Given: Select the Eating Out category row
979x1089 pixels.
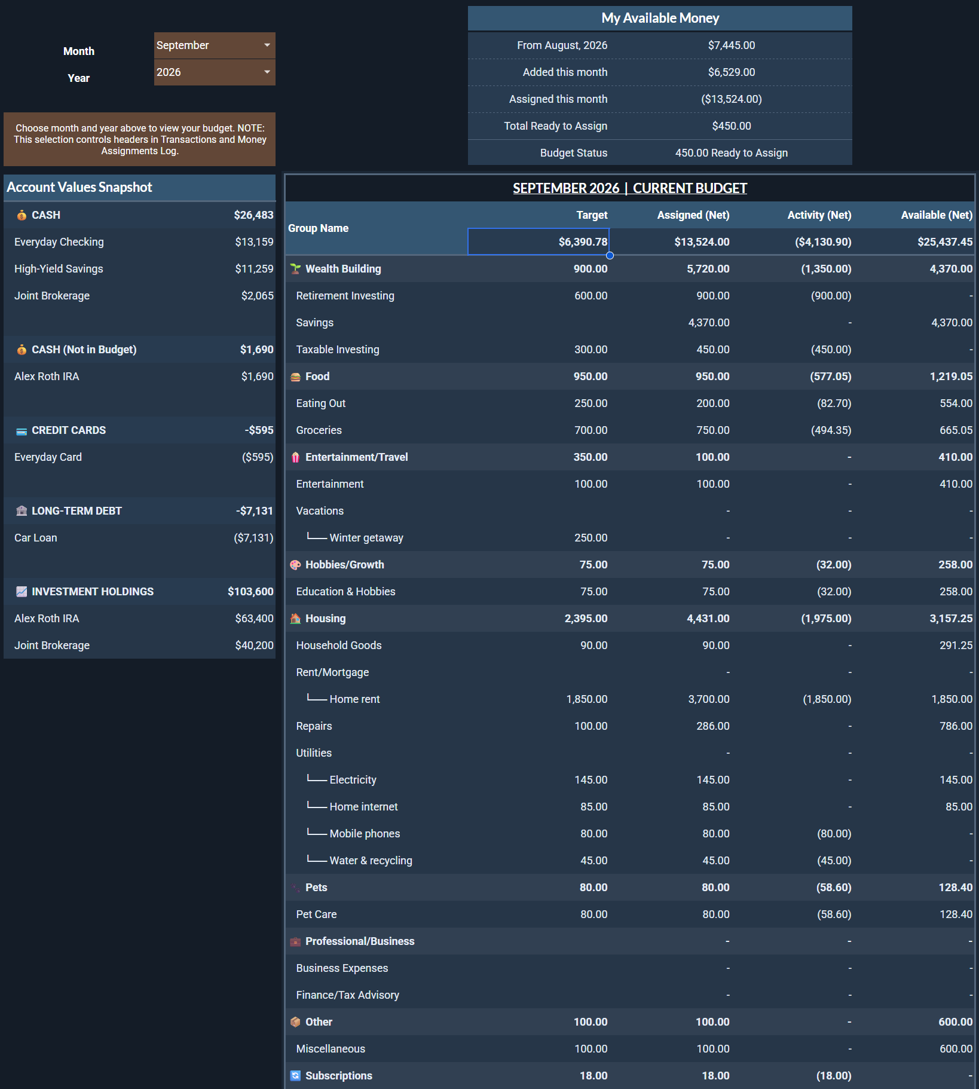Looking at the screenshot, I should coord(630,403).
